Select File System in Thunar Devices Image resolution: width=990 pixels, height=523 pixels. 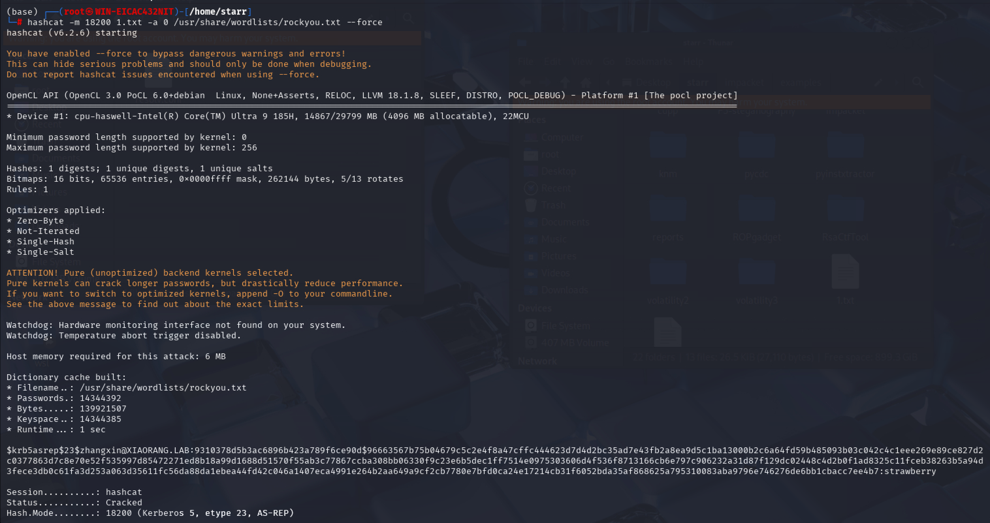[557, 326]
